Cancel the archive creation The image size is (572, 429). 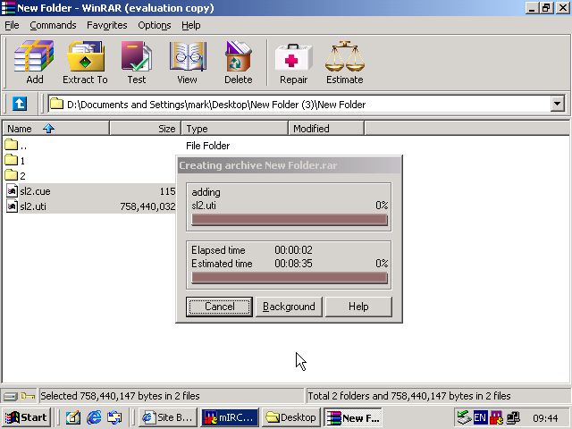[x=219, y=307]
